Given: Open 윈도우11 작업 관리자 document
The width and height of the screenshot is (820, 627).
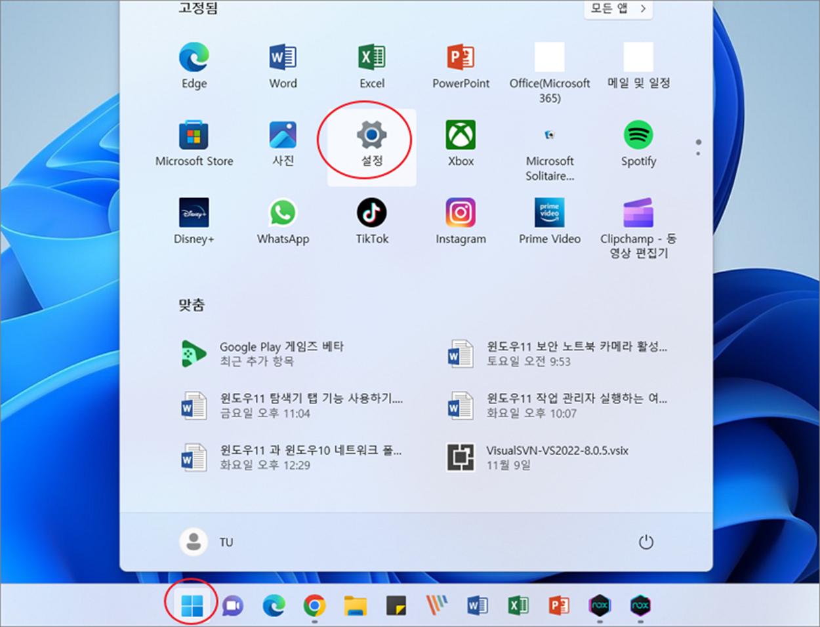Looking at the screenshot, I should tap(558, 405).
